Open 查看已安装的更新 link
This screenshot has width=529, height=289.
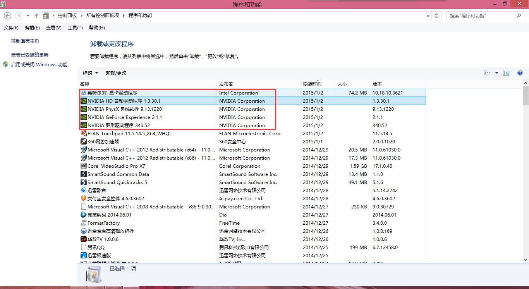point(30,55)
